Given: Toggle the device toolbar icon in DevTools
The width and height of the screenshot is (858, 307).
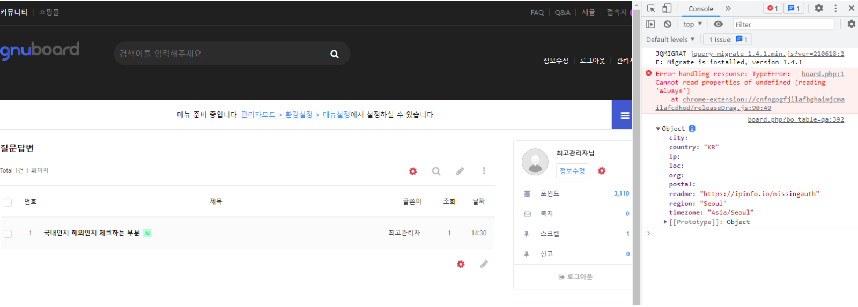Looking at the screenshot, I should 667,9.
